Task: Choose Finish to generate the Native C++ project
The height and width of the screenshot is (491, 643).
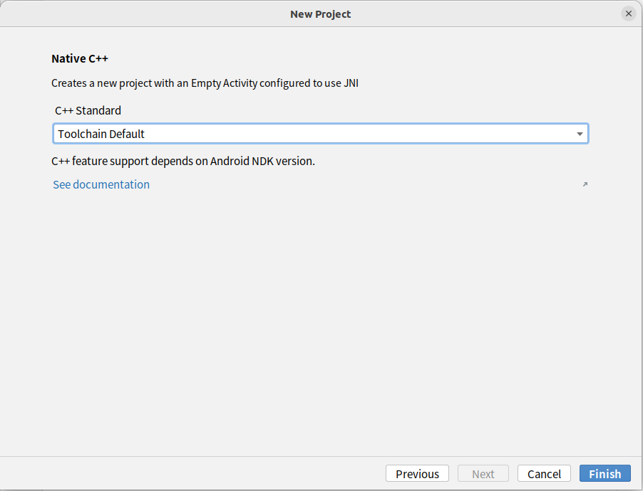Action: pos(605,473)
